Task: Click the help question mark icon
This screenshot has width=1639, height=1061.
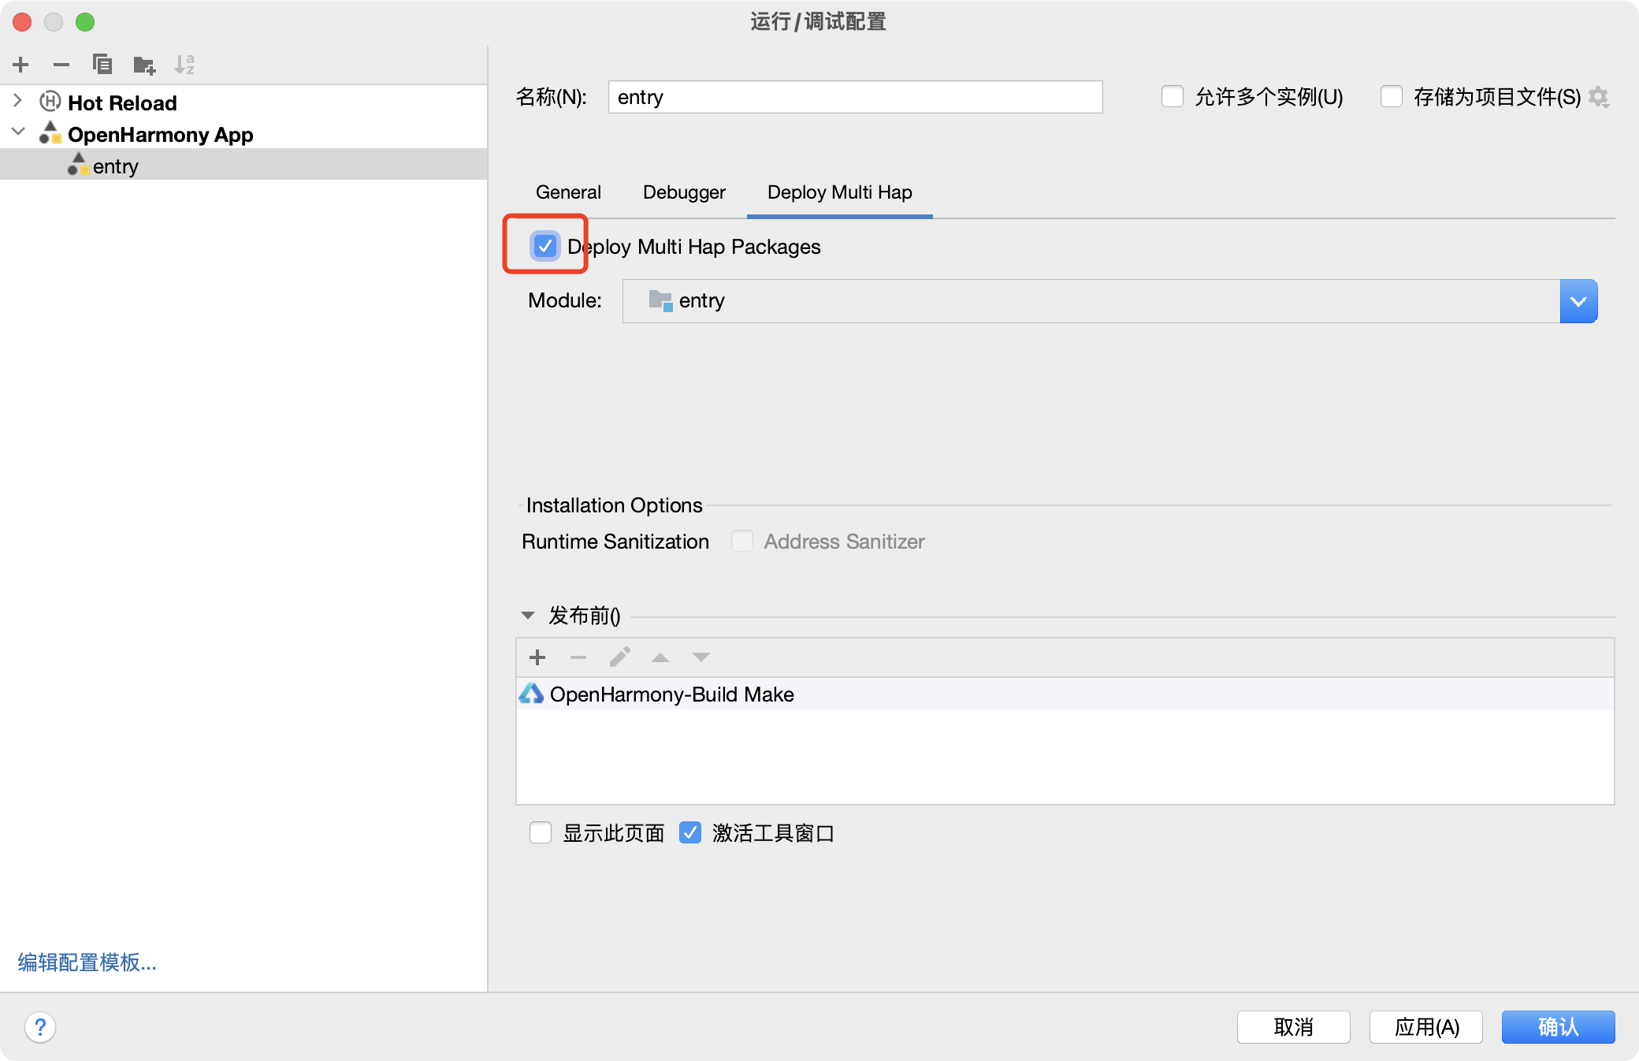Action: [x=40, y=1027]
